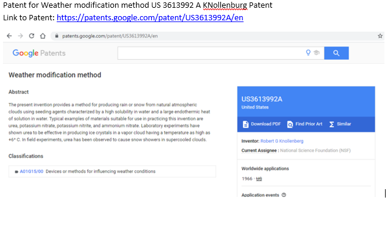Bookmark page with star icon
The image size is (391, 228).
380,36
